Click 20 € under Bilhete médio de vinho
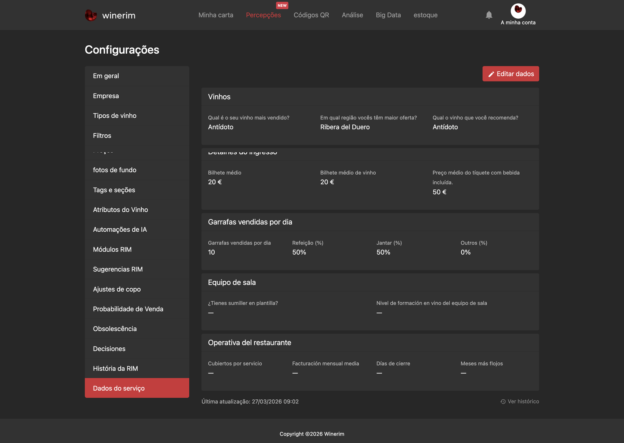Viewport: 624px width, 443px height. click(x=327, y=182)
